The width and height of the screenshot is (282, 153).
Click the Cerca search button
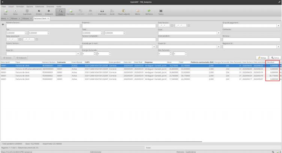click(274, 58)
